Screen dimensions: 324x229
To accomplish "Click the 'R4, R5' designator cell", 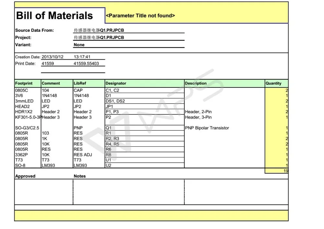I will (x=145, y=144).
